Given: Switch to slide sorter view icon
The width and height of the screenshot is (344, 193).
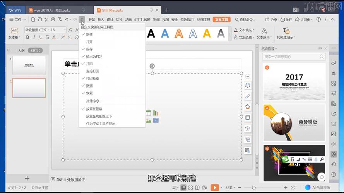Looking at the screenshot, I should 190,188.
